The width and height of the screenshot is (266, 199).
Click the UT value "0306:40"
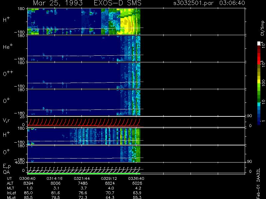coord(27,178)
